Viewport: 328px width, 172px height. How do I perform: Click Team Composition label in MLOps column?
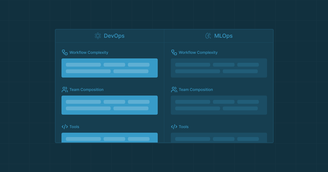196,90
